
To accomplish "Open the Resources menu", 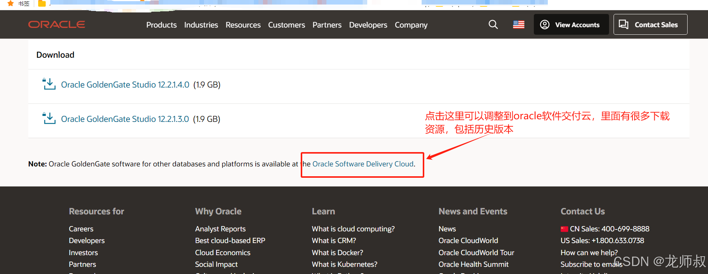I will click(243, 25).
